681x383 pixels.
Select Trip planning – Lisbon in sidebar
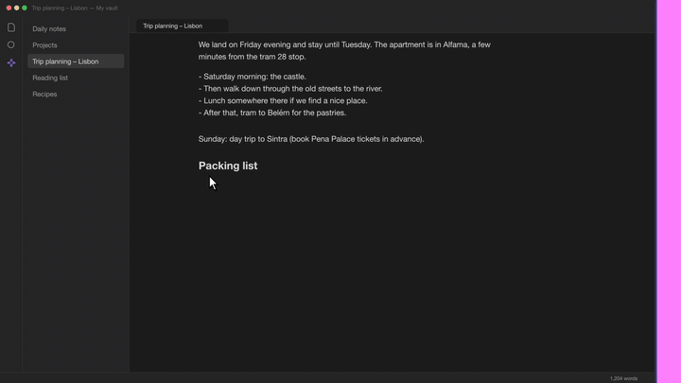[76, 61]
